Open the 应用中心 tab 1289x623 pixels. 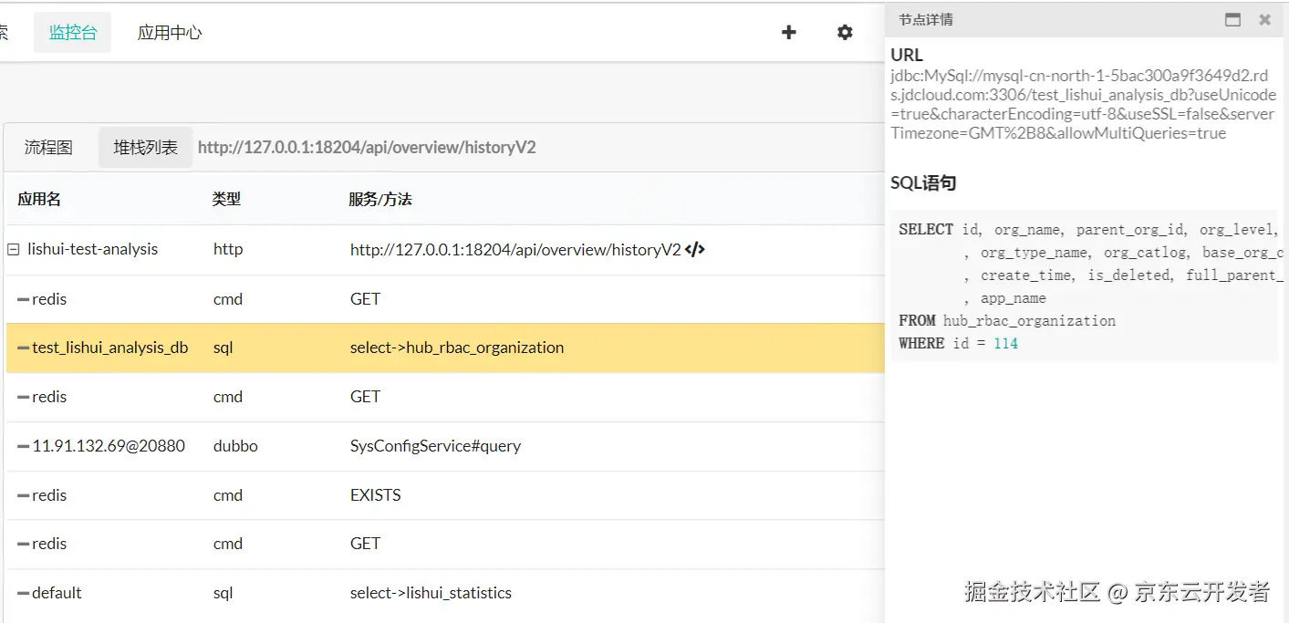170,33
